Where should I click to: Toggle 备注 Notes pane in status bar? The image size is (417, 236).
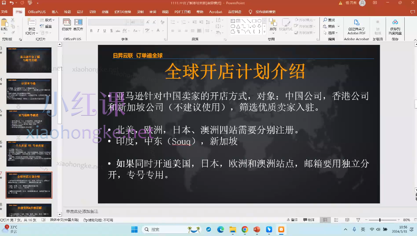(x=292, y=220)
